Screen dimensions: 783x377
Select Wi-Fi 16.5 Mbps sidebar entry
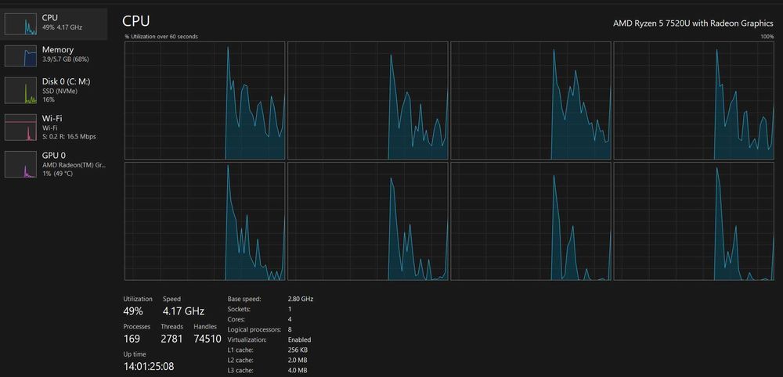coord(54,127)
